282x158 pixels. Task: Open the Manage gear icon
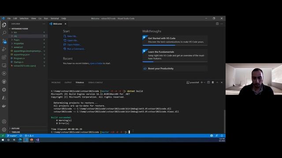point(4,129)
